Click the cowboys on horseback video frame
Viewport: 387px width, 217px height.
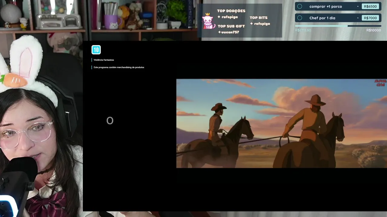pyautogui.click(x=281, y=123)
